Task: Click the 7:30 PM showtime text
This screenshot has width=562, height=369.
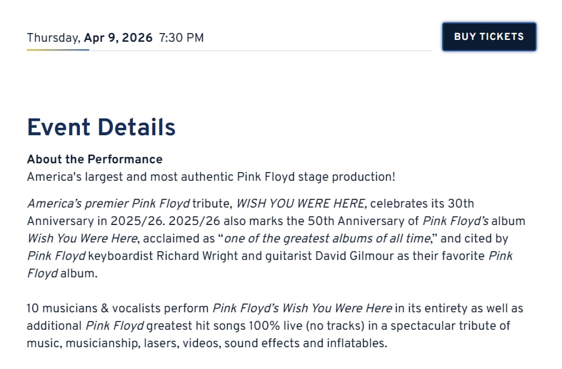Action: point(181,37)
